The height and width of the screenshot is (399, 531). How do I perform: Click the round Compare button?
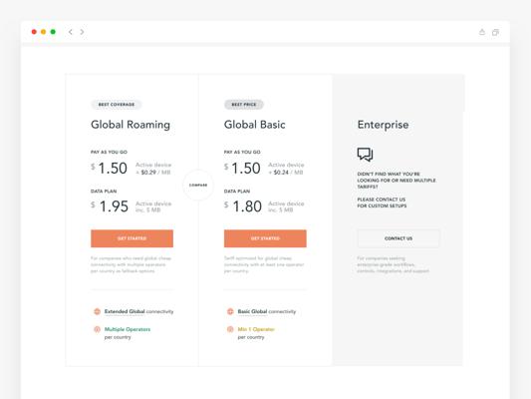pyautogui.click(x=198, y=186)
